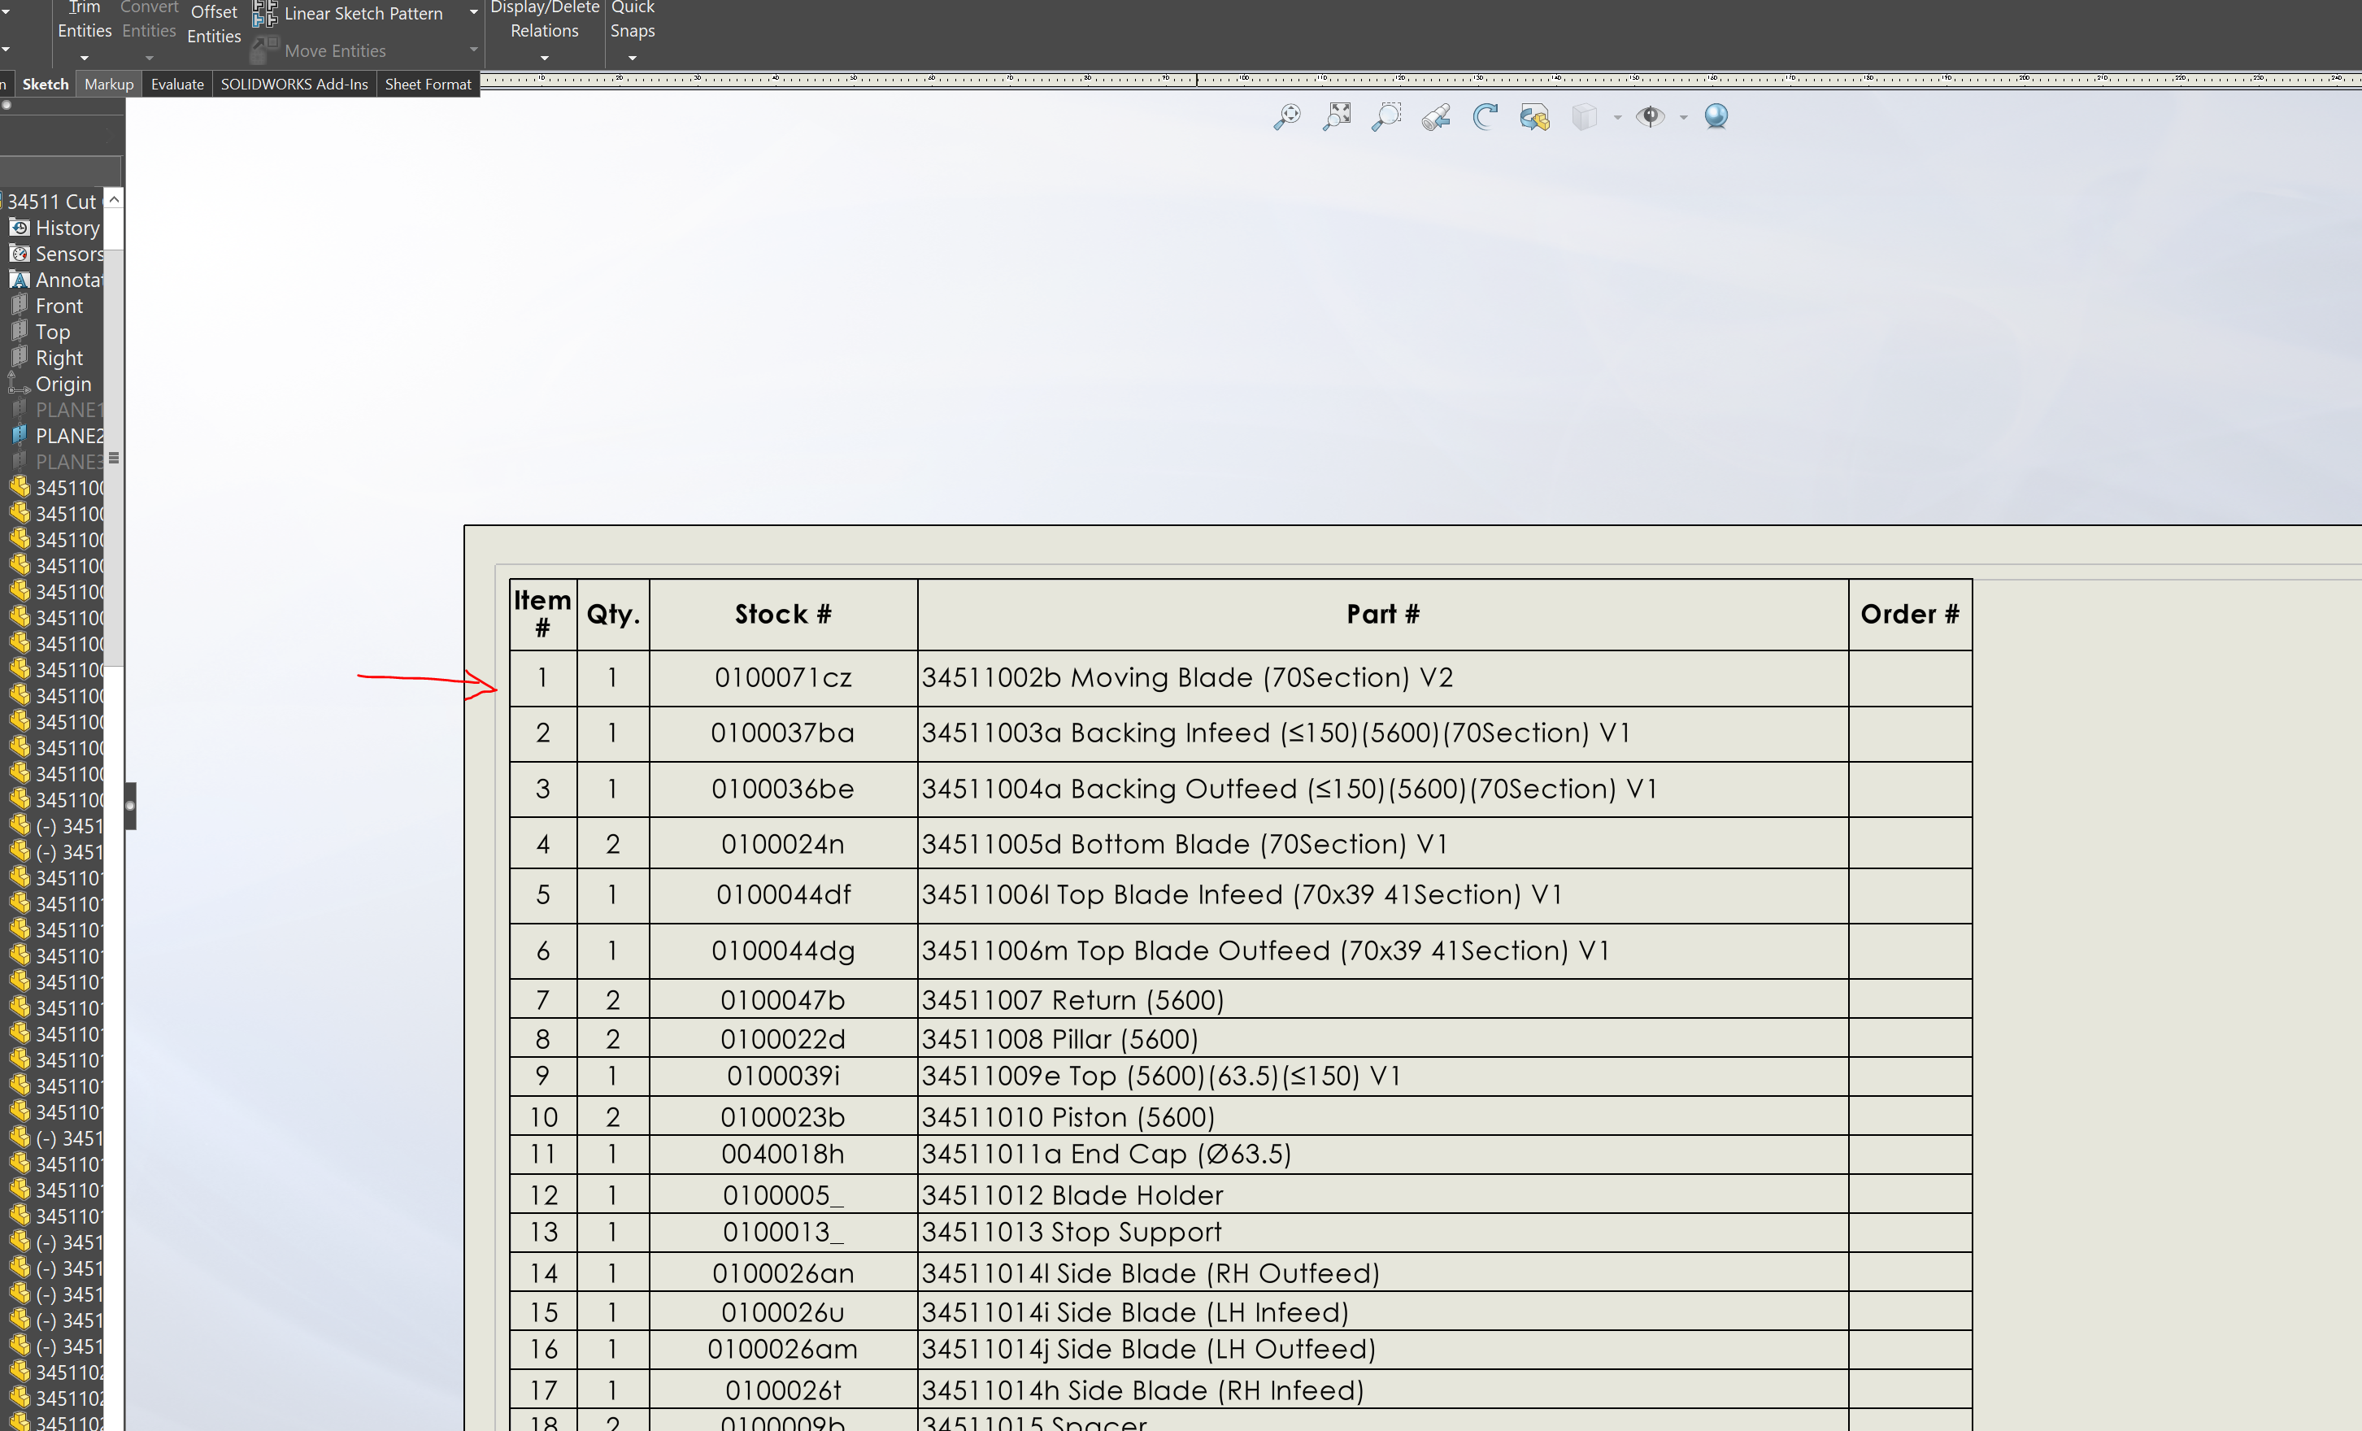The height and width of the screenshot is (1431, 2362).
Task: Open the Sheet Format tab
Action: [x=428, y=85]
